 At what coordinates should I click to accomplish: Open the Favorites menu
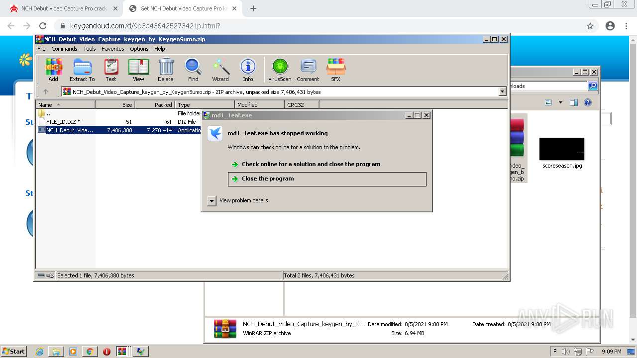[x=113, y=49]
